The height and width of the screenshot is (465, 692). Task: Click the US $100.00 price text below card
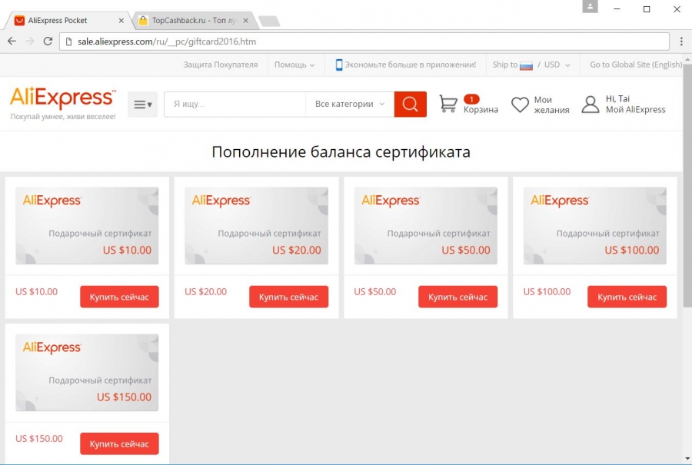click(547, 291)
